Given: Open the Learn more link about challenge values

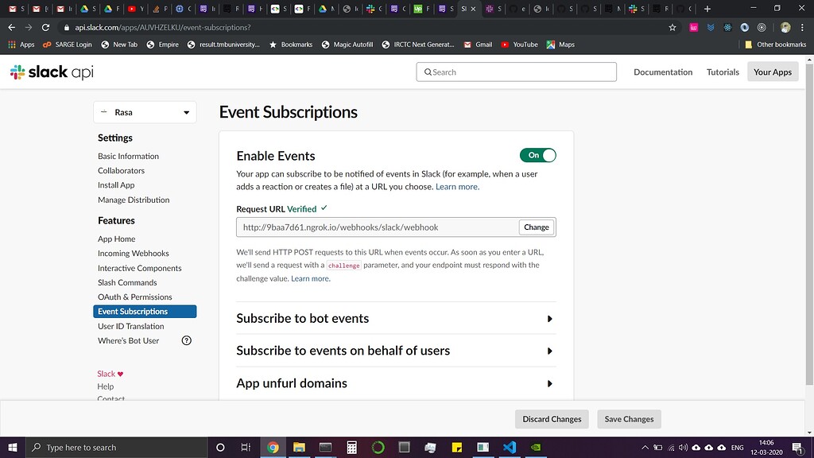Looking at the screenshot, I should tap(309, 278).
